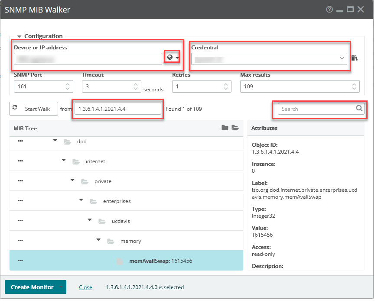378x303 pixels.
Task: Open the SNMP MIB Walker help
Action: coord(329,9)
